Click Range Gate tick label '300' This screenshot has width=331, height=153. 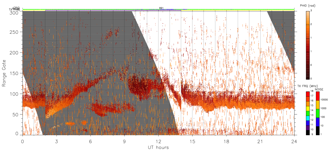(15, 13)
